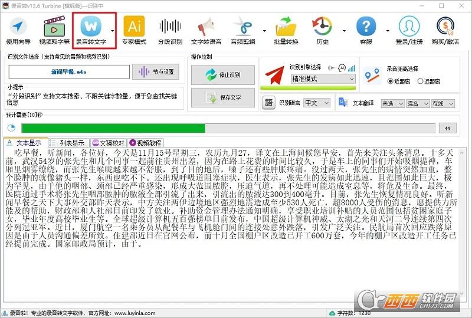Open 客服 customer service help
This screenshot has width=472, height=318.
366,31
